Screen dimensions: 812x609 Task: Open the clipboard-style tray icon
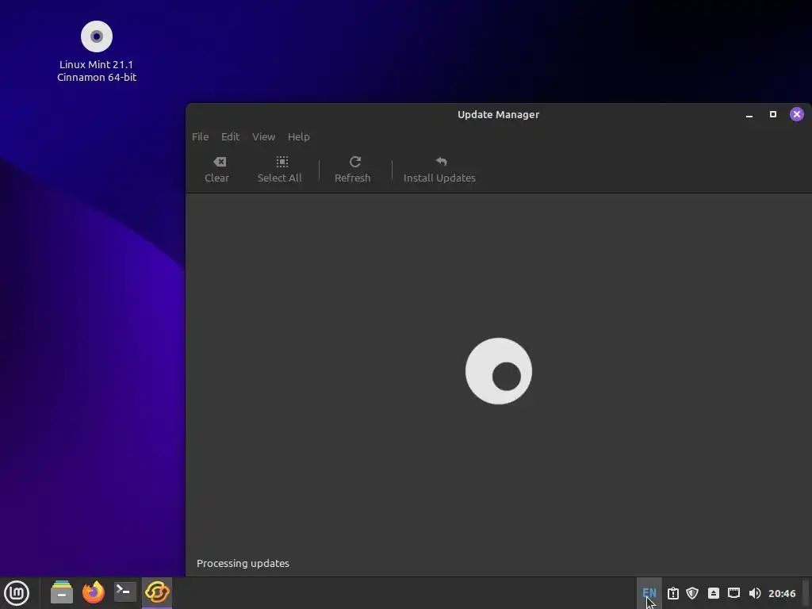672,593
